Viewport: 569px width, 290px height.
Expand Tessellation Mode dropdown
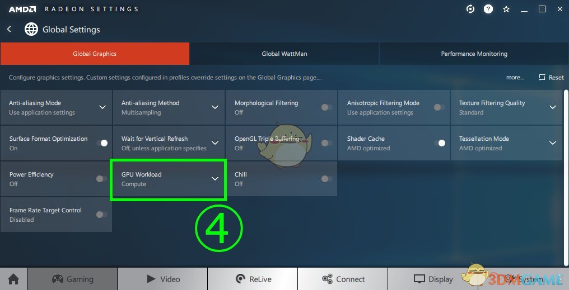(553, 143)
